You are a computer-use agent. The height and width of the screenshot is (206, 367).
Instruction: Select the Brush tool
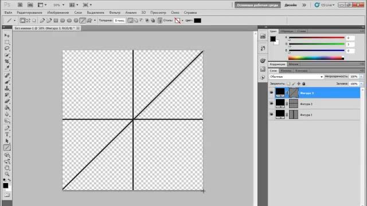click(7, 82)
